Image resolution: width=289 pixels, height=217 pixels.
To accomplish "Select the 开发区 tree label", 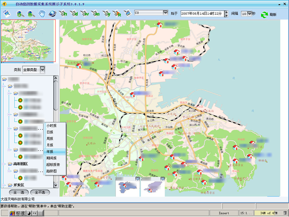I will (19, 185).
